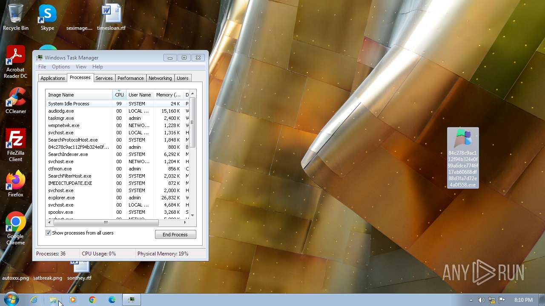Open the volume control tray icon
This screenshot has width=545, height=306.
[481, 300]
